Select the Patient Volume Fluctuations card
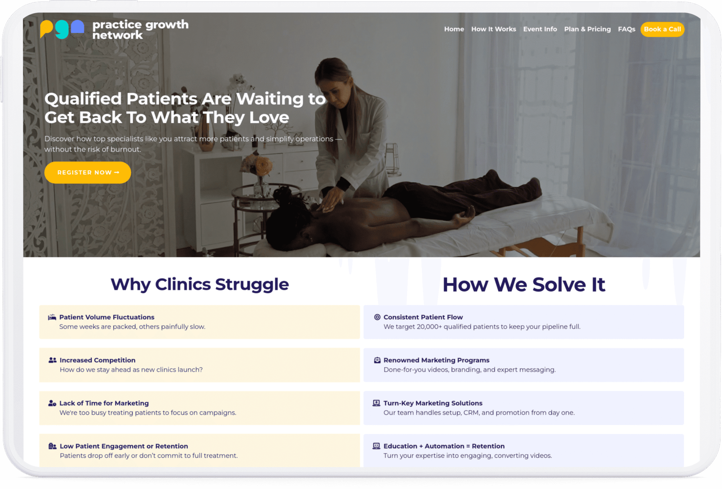The image size is (722, 489). click(199, 322)
